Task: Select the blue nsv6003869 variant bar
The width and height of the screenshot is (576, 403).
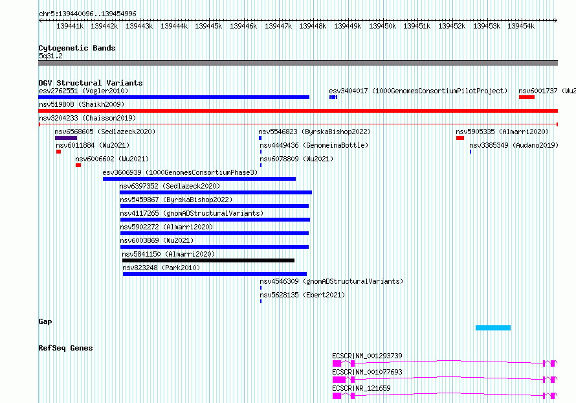Action: point(214,247)
